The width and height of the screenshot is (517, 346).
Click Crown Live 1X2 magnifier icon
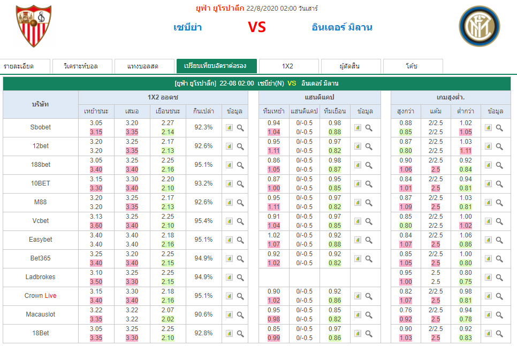240,297
